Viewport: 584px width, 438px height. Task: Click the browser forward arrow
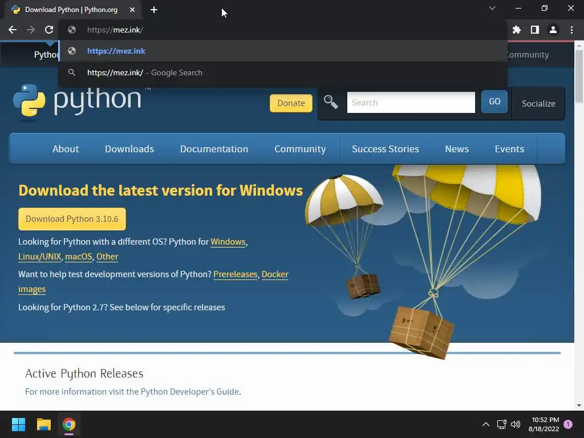(31, 30)
